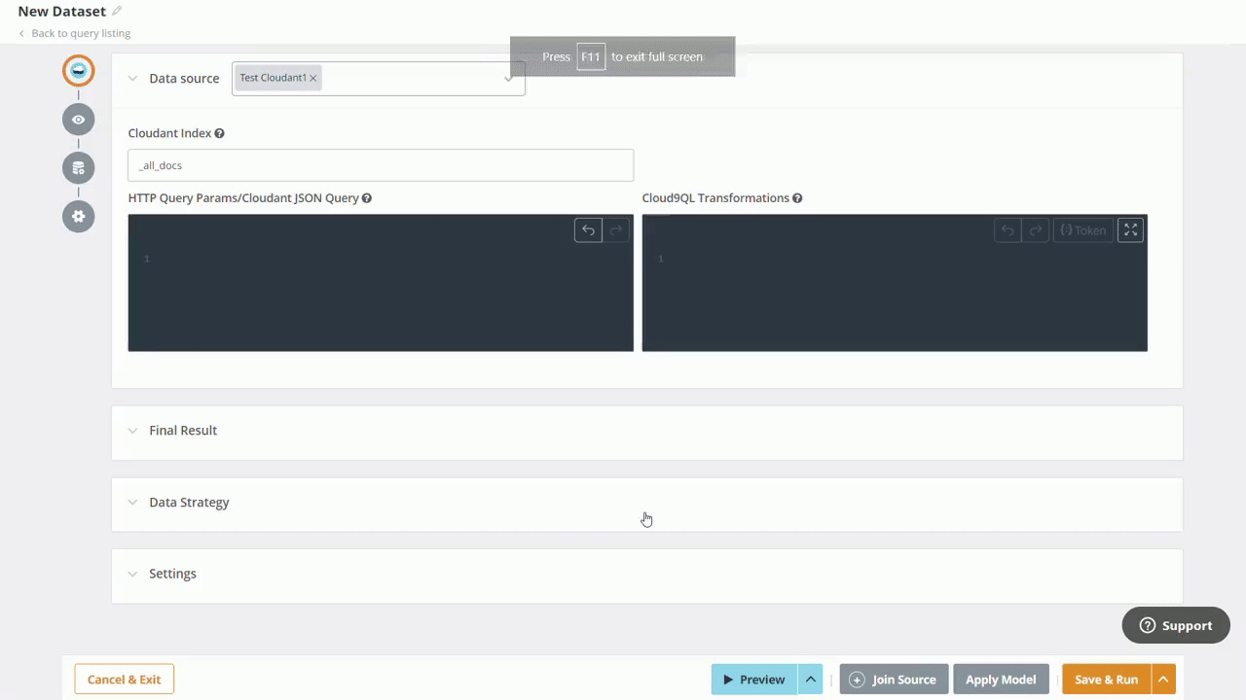The width and height of the screenshot is (1246, 700).
Task: Click the pencil to rename New Dataset
Action: pos(115,11)
